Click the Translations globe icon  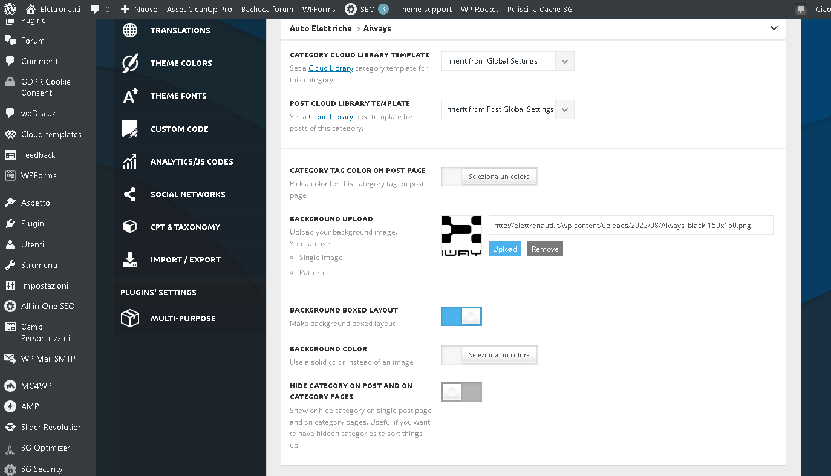(130, 30)
